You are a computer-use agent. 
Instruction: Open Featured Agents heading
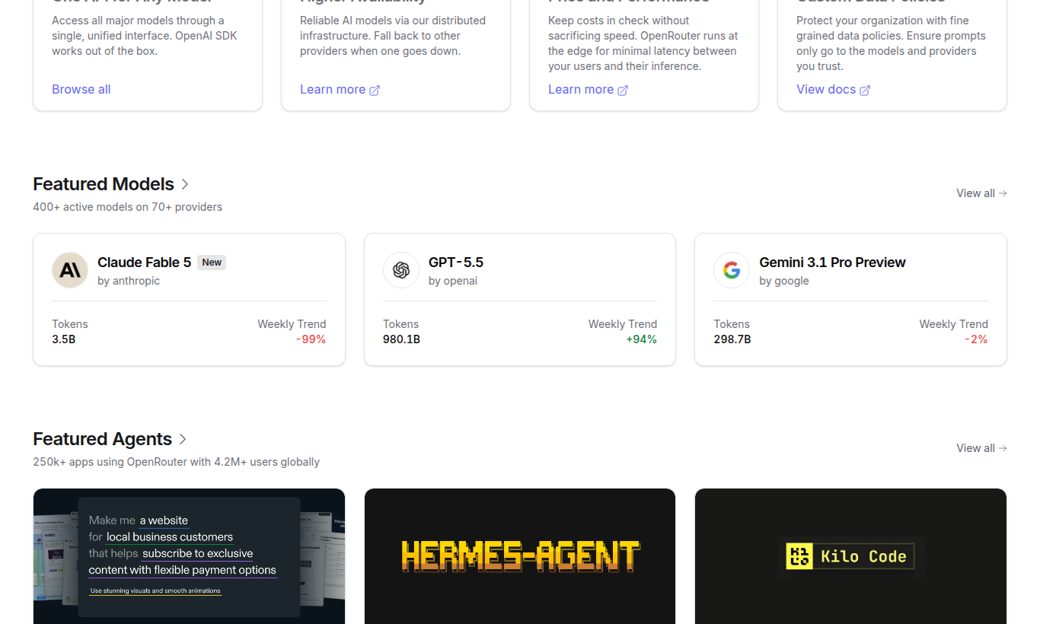click(102, 439)
